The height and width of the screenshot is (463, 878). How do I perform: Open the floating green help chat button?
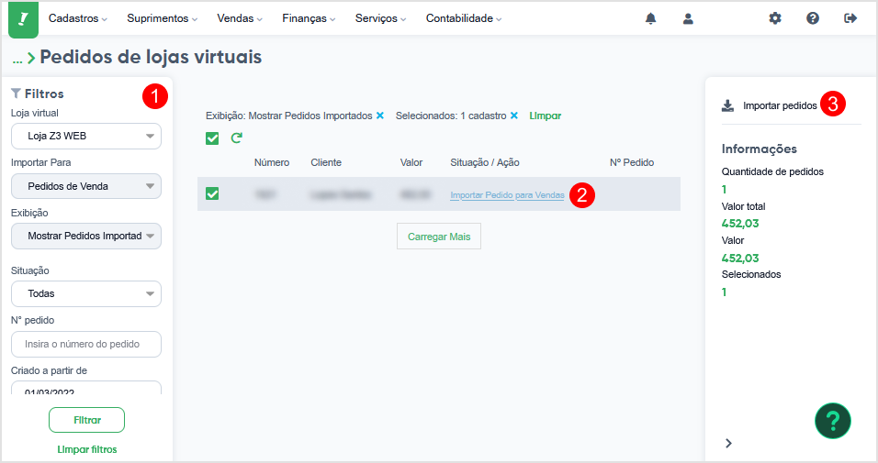833,421
